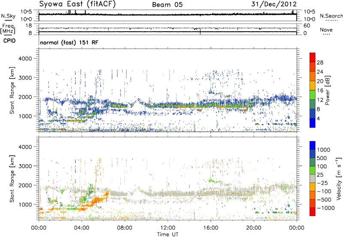Screen dimensions: 343x237
Task: Click the '4000' tick on power plot
Action: pyautogui.click(x=25, y=59)
